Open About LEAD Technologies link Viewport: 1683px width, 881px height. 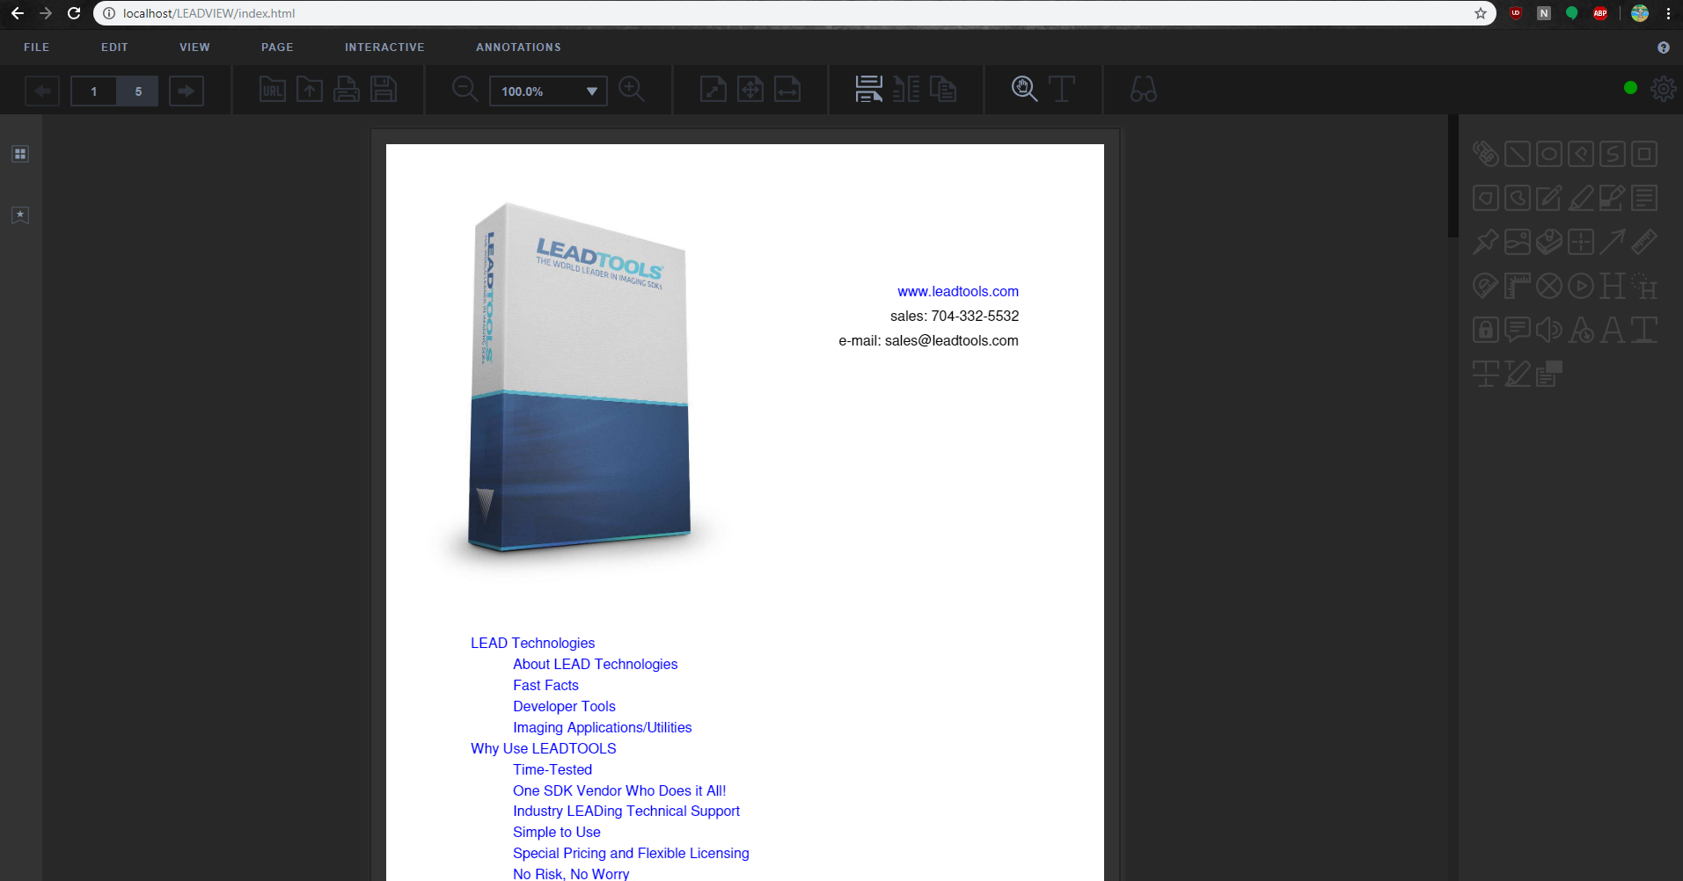595,664
